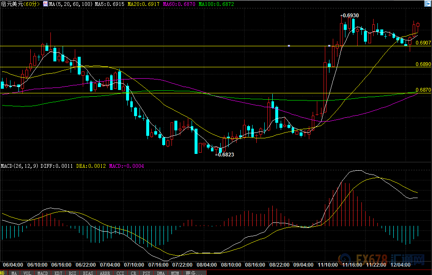
Task: Click the 12/04:00 time axis label
Action: click(400, 265)
